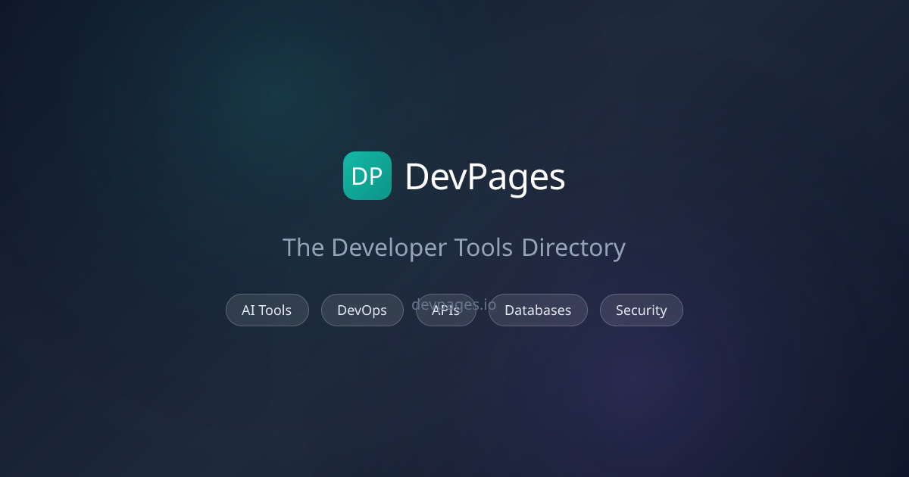Switch to the Databases tag
This screenshot has height=477, width=909.
pyautogui.click(x=538, y=310)
